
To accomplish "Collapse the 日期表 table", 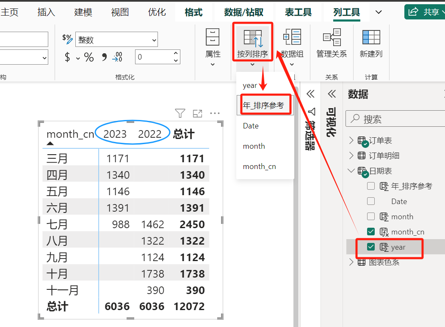I will click(x=351, y=171).
